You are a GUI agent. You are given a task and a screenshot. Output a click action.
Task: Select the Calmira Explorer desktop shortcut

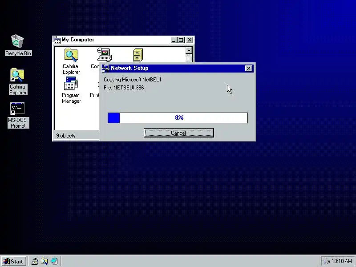click(18, 81)
